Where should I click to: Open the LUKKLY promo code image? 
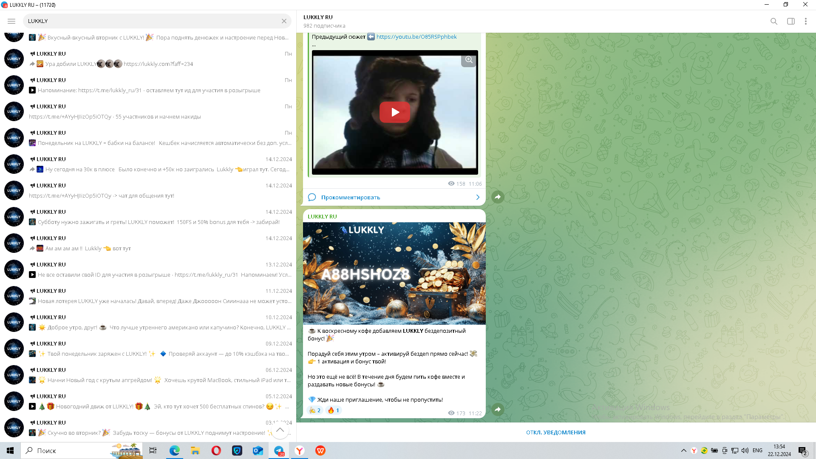click(394, 273)
